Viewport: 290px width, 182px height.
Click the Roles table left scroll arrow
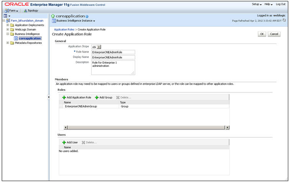tap(66, 127)
